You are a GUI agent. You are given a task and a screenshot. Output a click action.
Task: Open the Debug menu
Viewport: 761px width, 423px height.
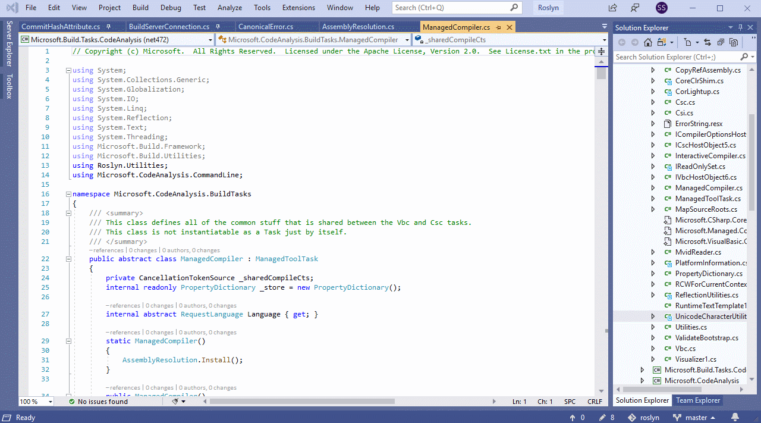[x=171, y=8]
